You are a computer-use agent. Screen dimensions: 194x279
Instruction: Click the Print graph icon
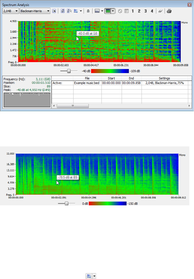coord(169,11)
